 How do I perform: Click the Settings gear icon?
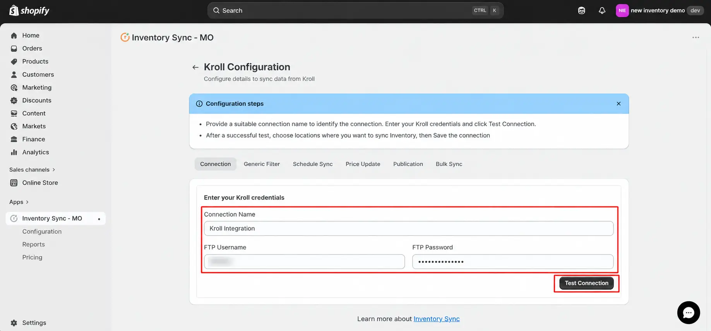[x=14, y=323]
